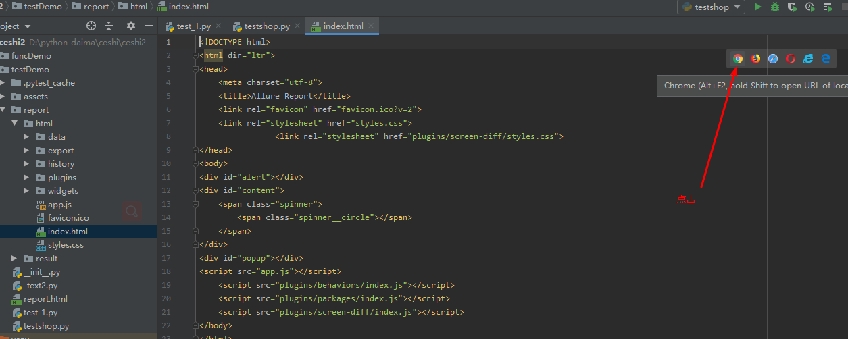Close the index.html editor tab
This screenshot has height=339, width=848.
point(371,26)
